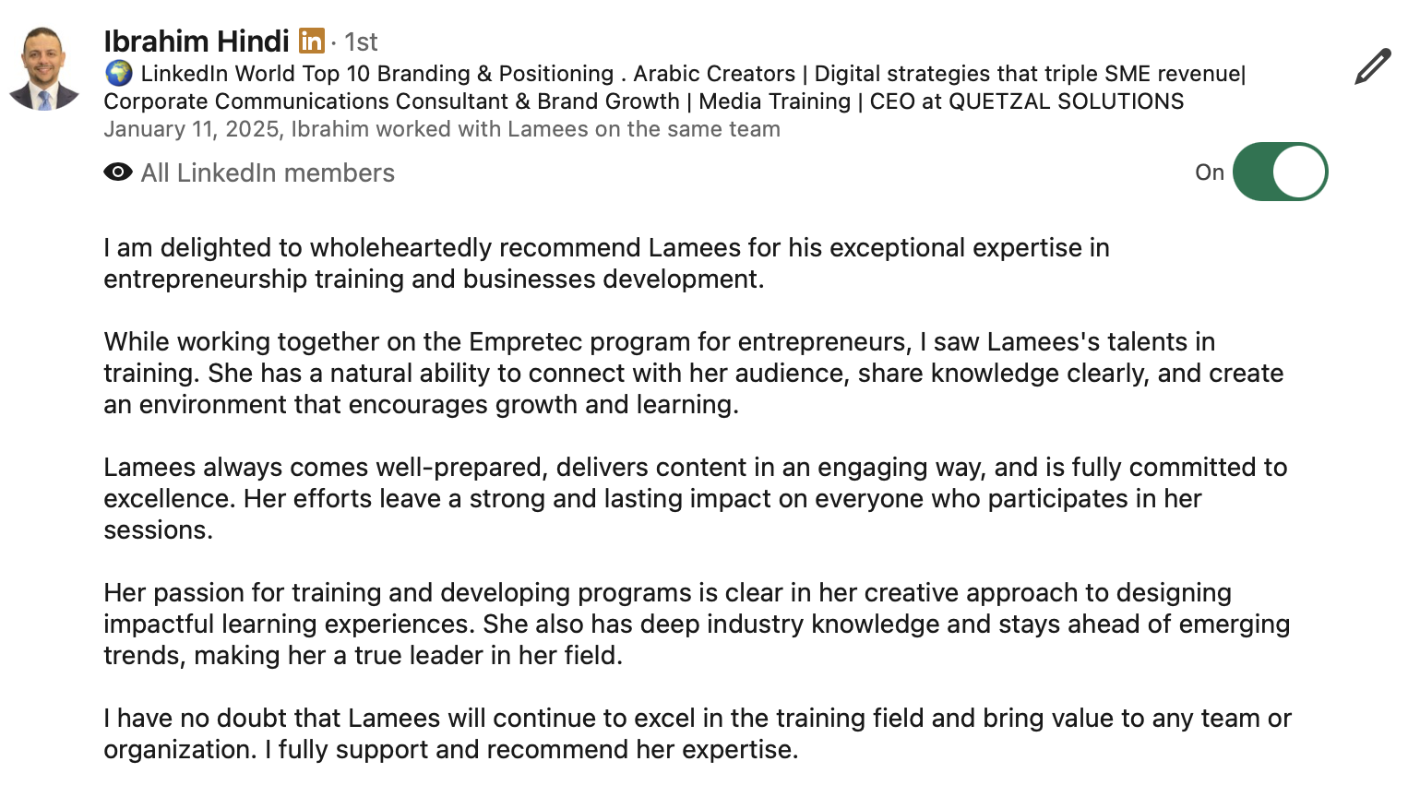Click the January 11, 2025 relationship line

pyautogui.click(x=442, y=129)
